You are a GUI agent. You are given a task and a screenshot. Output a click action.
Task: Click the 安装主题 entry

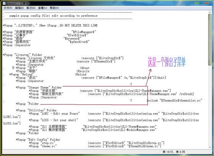point(43,91)
